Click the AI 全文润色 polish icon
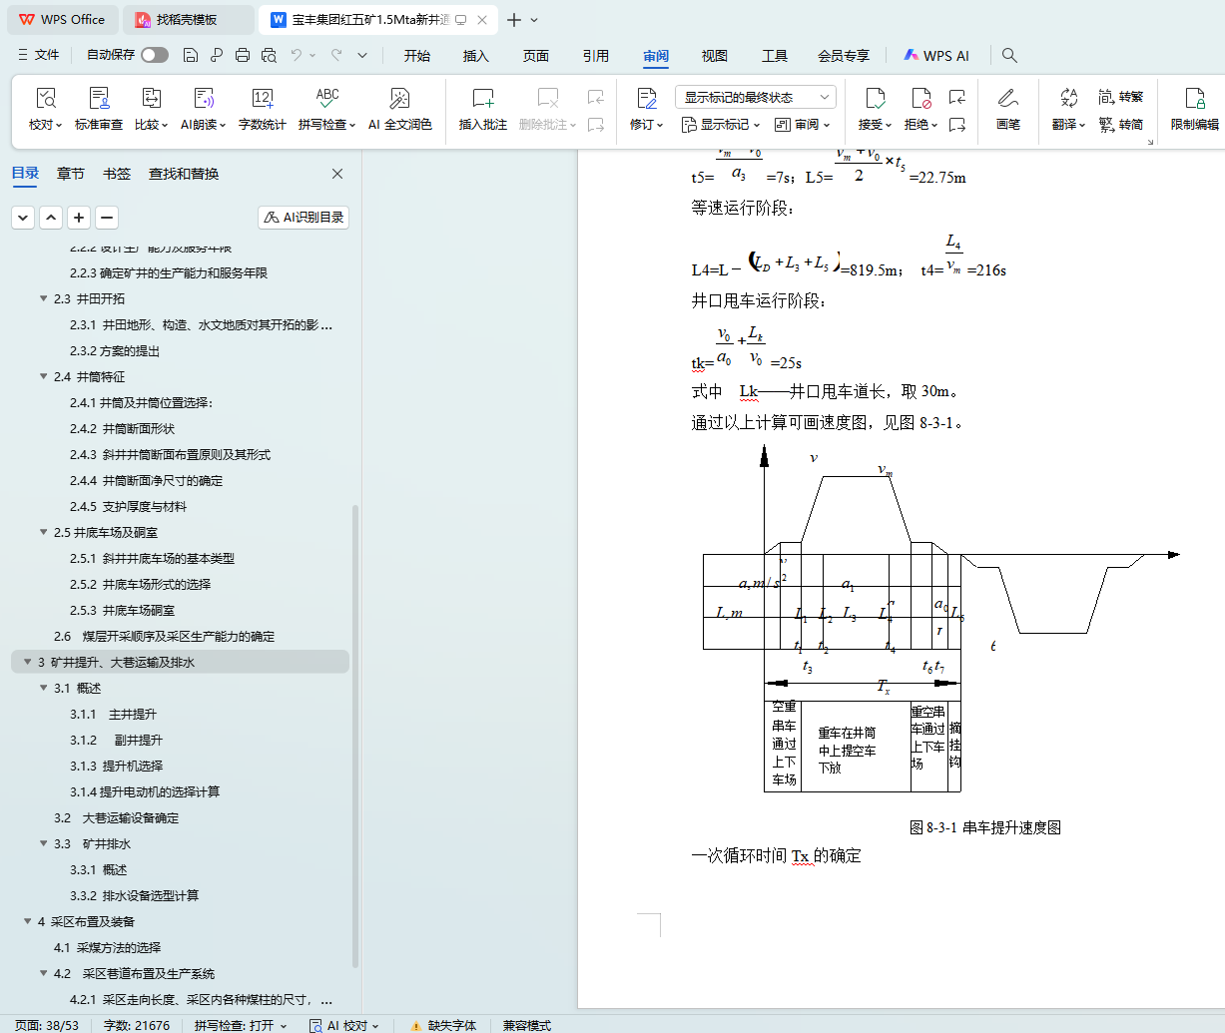Image resolution: width=1225 pixels, height=1033 pixels. (399, 98)
